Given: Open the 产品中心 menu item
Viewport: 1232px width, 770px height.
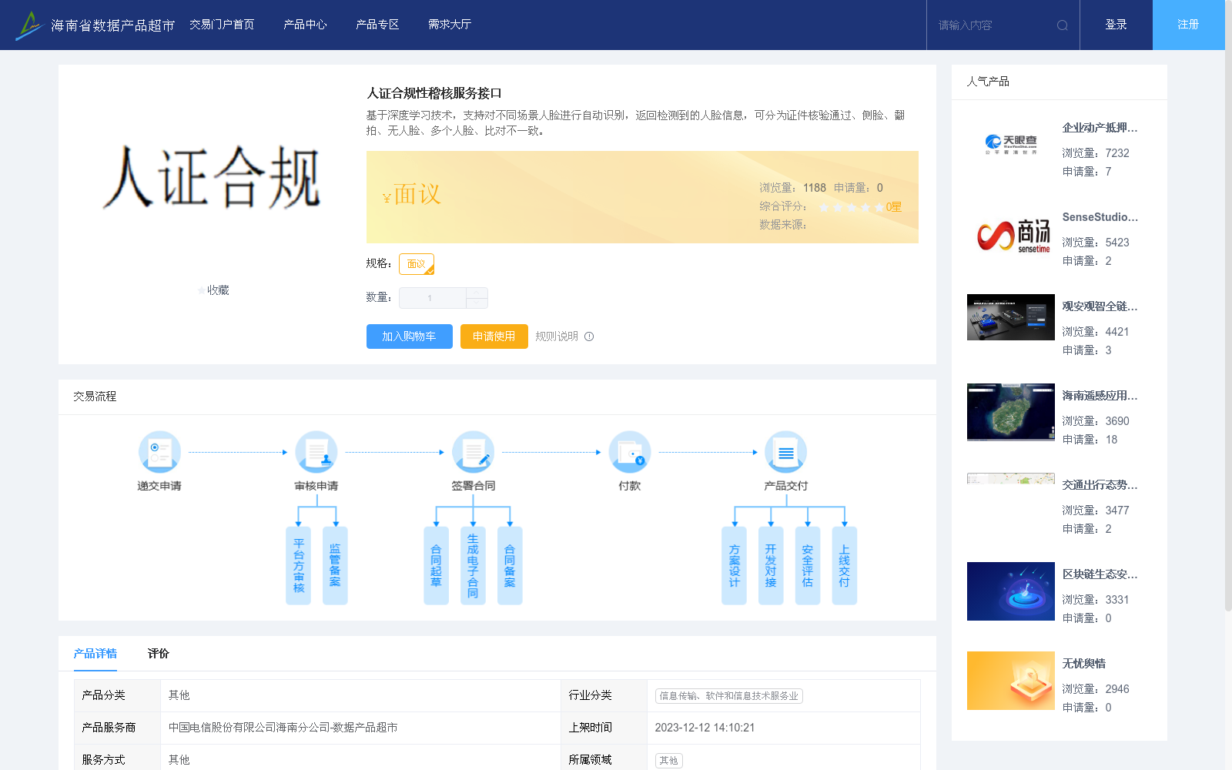Looking at the screenshot, I should [x=305, y=25].
